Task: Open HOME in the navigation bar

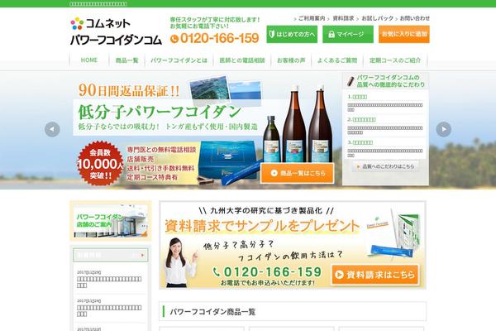Action: [89, 60]
